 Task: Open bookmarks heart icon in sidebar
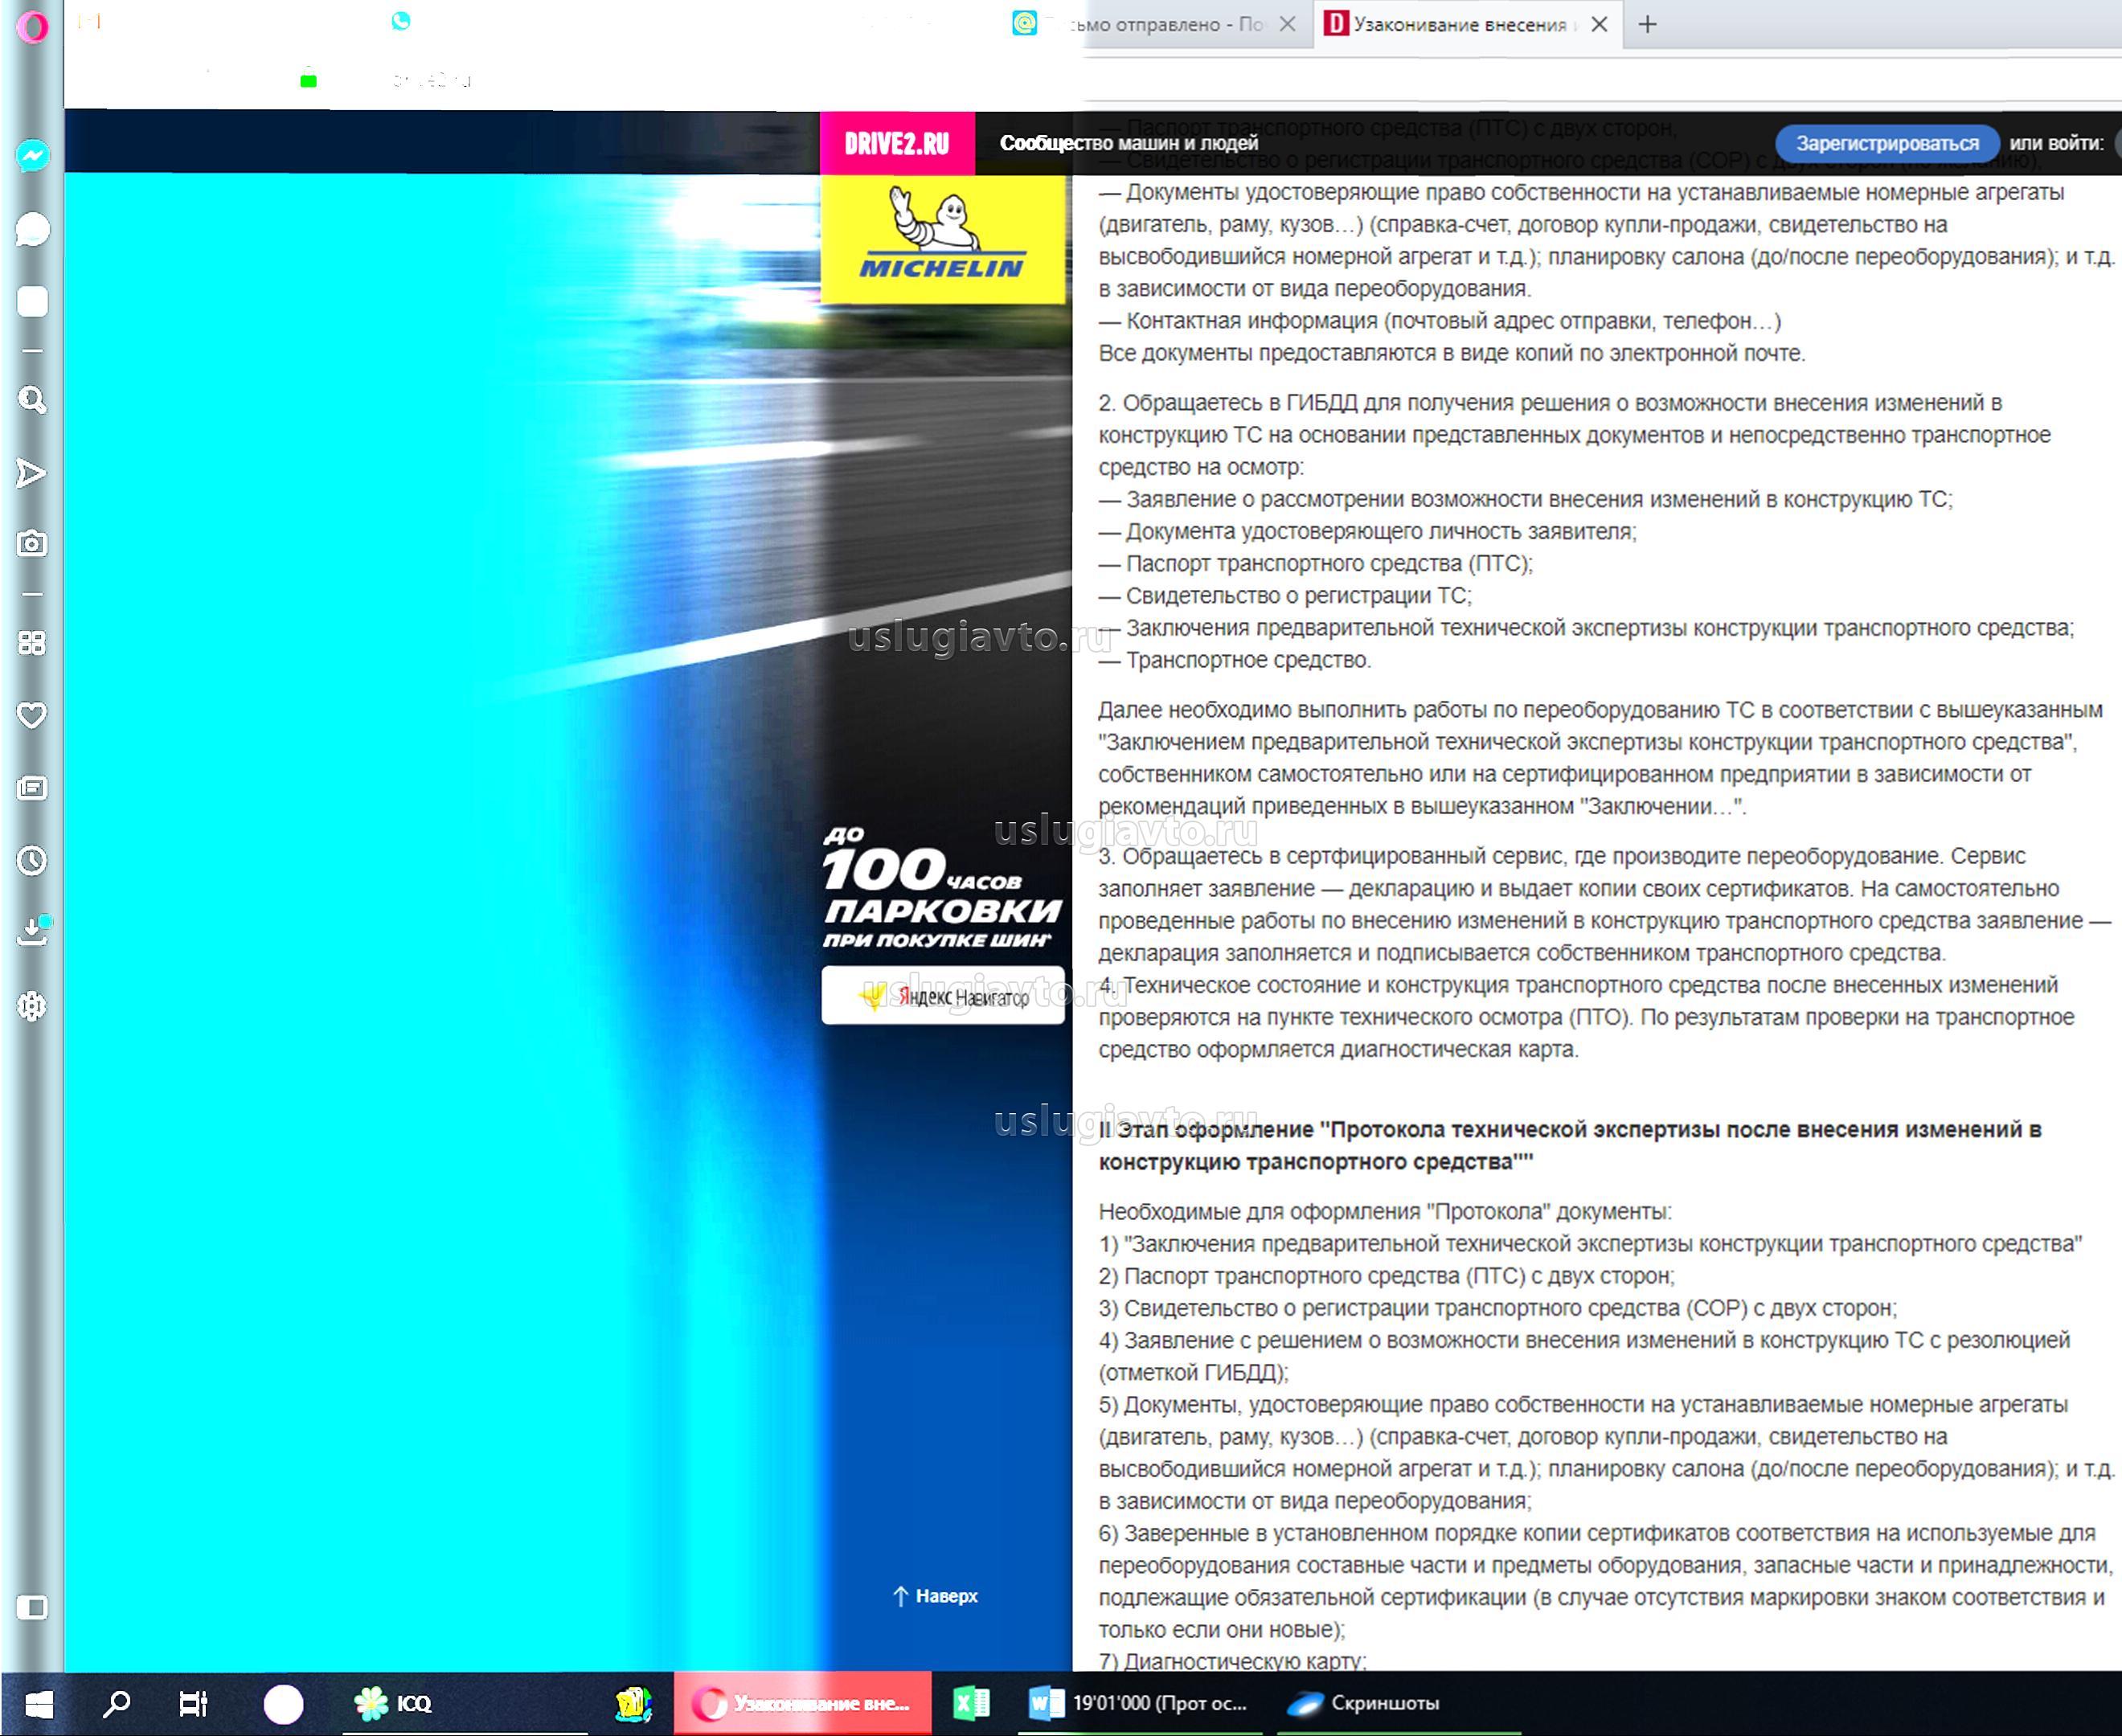(x=32, y=716)
